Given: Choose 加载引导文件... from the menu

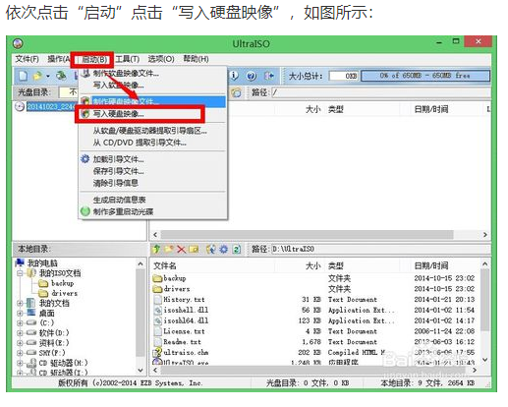Looking at the screenshot, I should [119, 159].
